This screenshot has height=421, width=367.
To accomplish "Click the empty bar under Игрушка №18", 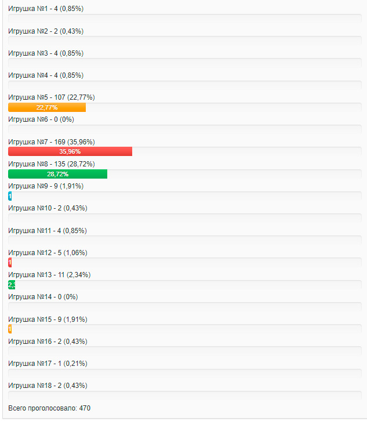I will [x=185, y=395].
